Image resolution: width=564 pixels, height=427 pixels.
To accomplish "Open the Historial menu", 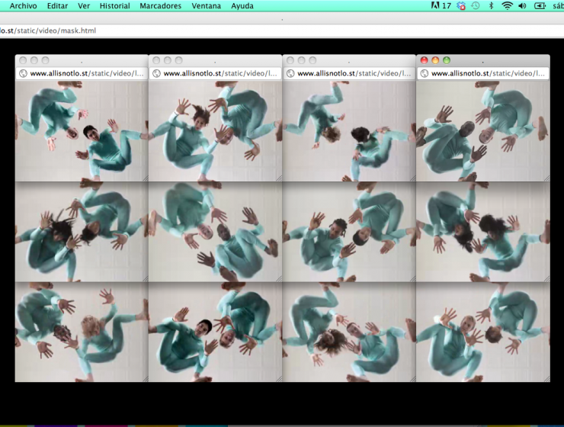I will pyautogui.click(x=114, y=5).
